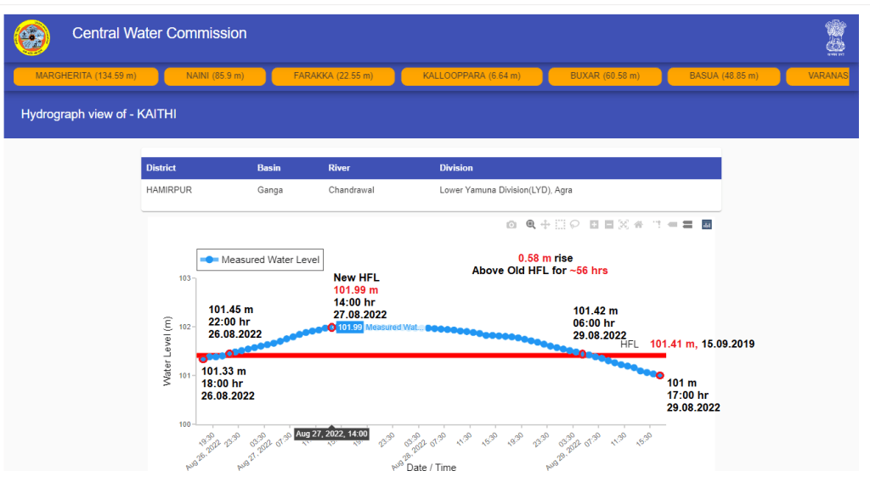Viewport: 870px width, 482px height.
Task: Toggle spike lines in chart toolbar
Action: (x=657, y=225)
